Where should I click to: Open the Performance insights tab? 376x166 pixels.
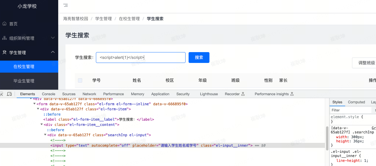[272, 94]
